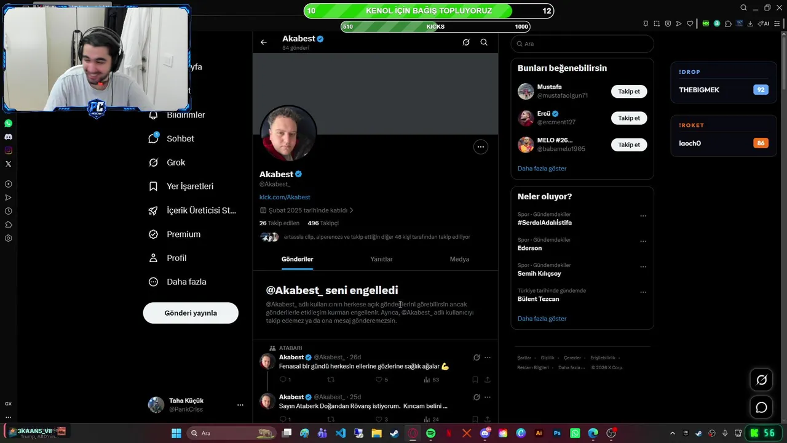
Task: Click the Windows Start button
Action: [x=176, y=433]
